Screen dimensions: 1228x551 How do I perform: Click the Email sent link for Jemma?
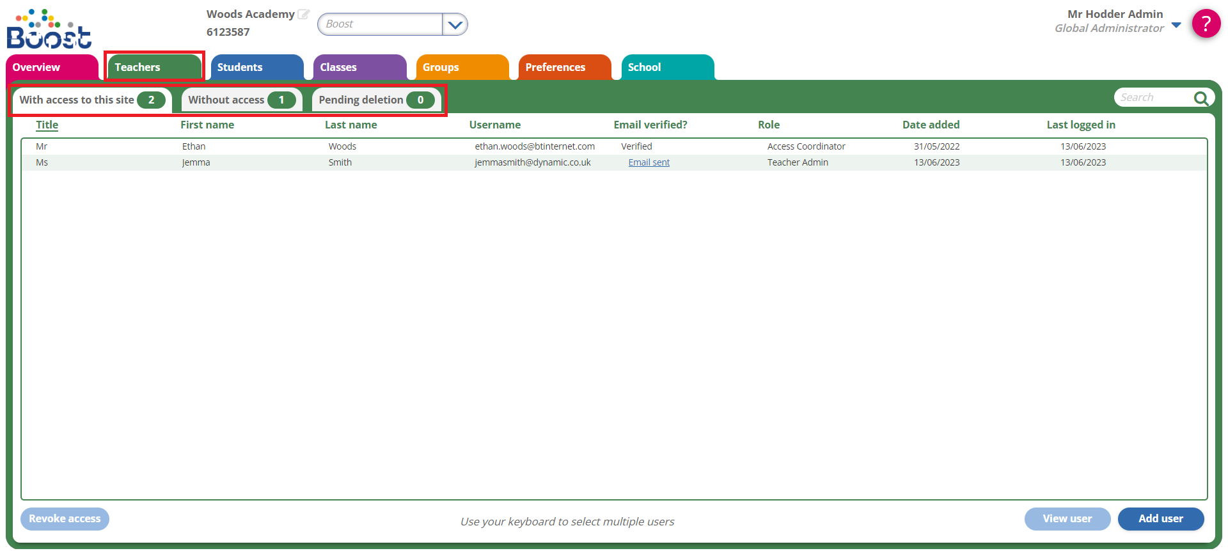click(x=649, y=162)
